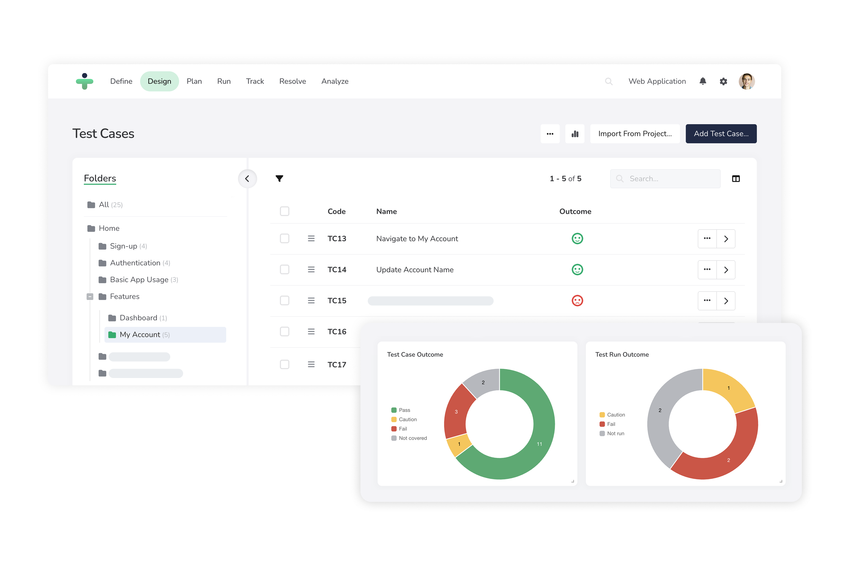This screenshot has height=566, width=850.
Task: Select the My Account folder
Action: point(140,334)
